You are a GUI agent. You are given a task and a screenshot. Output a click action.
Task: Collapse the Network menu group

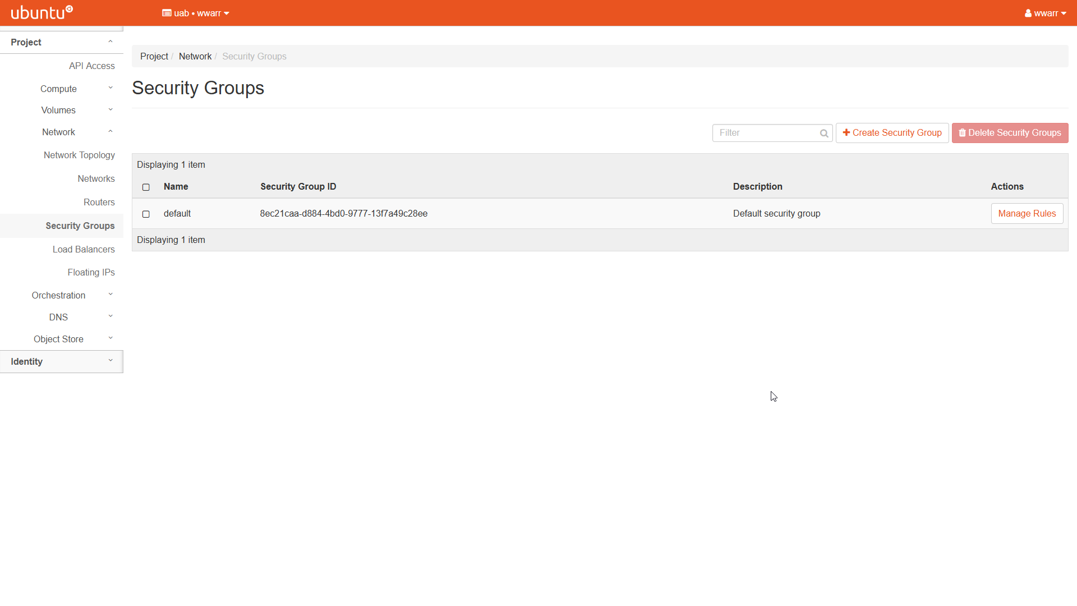[62, 132]
